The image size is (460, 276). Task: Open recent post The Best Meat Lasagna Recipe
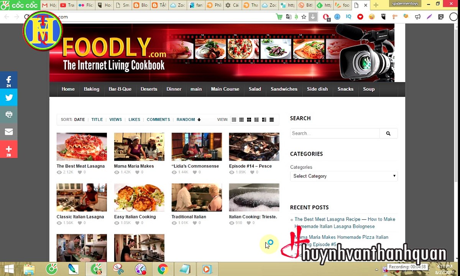345,223
